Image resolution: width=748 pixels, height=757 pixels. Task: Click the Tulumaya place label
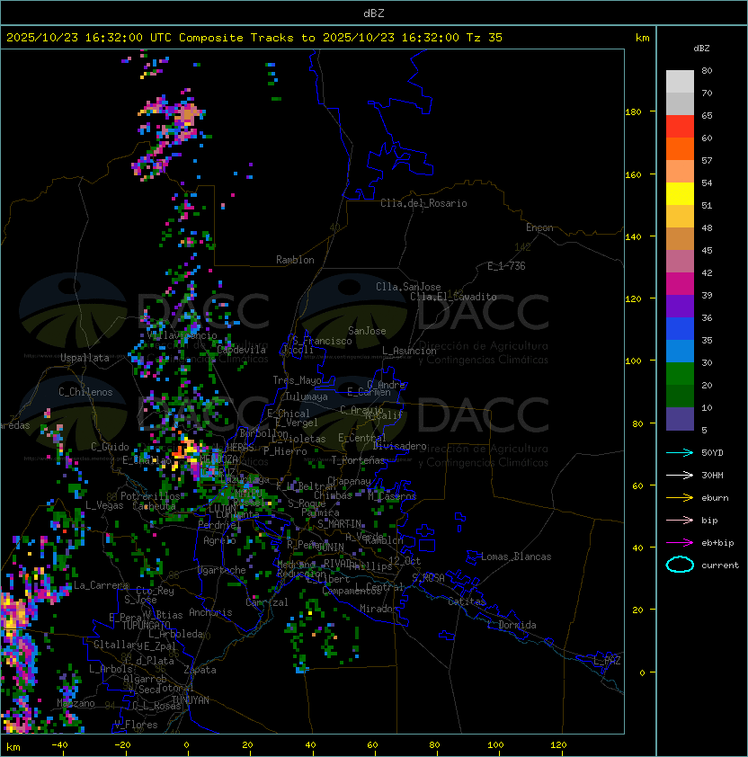(307, 396)
